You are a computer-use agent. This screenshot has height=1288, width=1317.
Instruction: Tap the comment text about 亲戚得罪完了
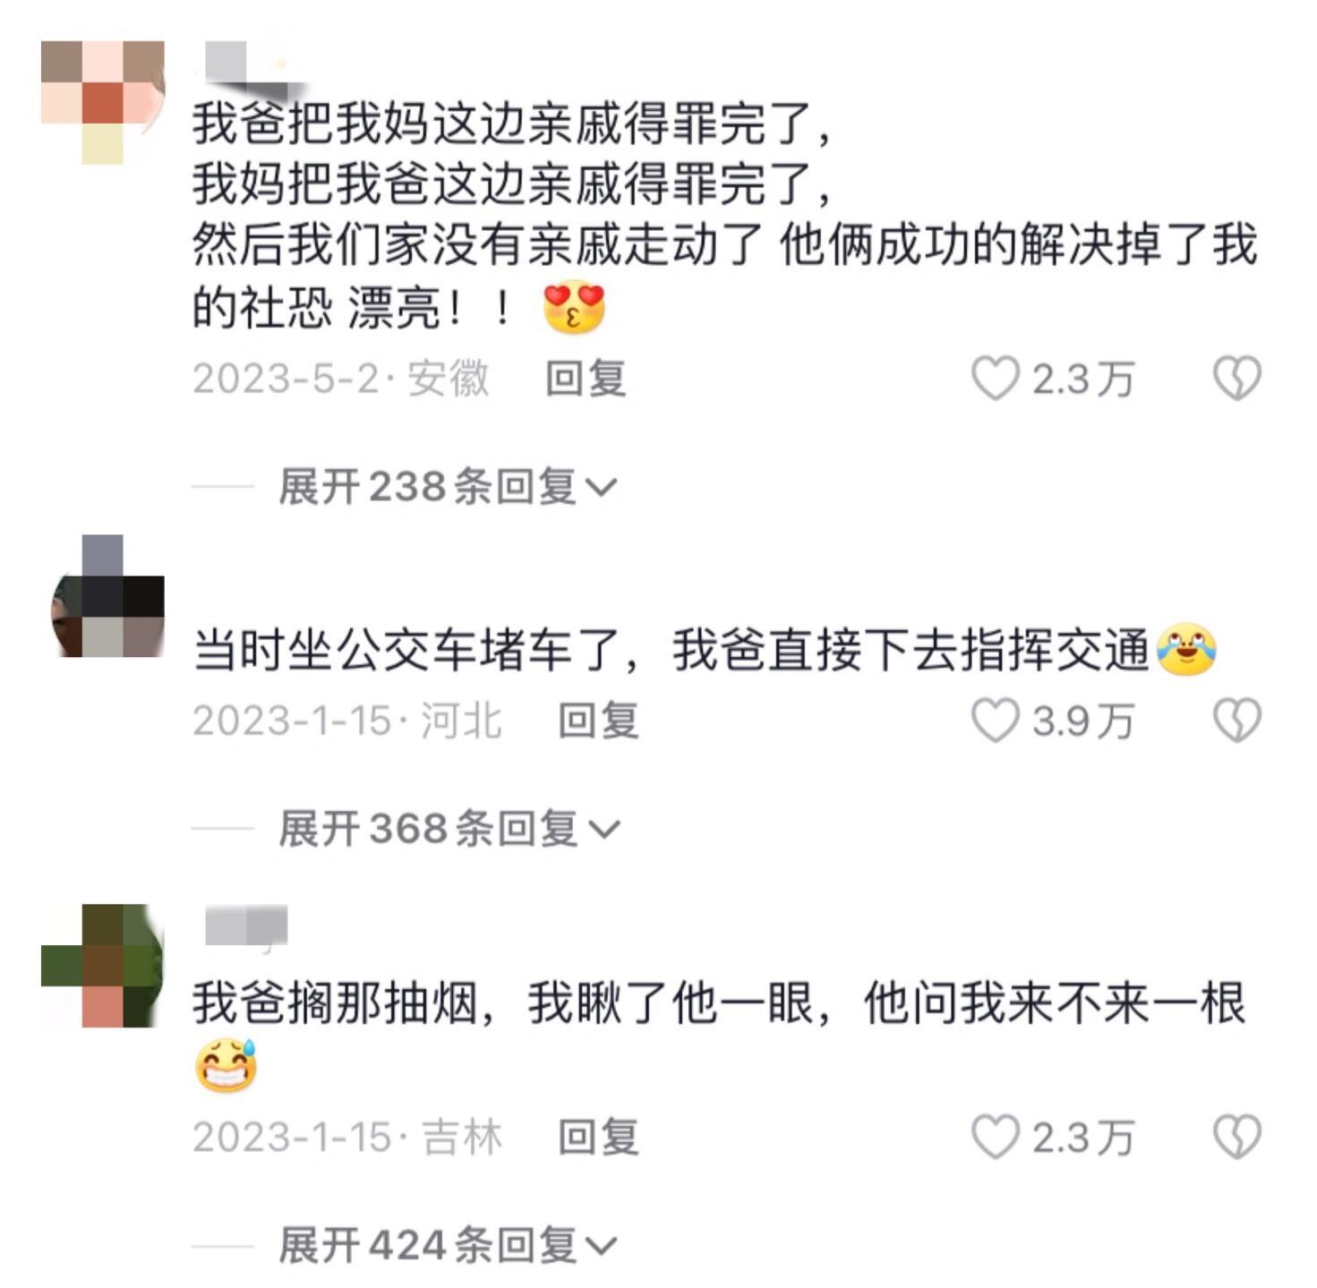[x=725, y=215]
